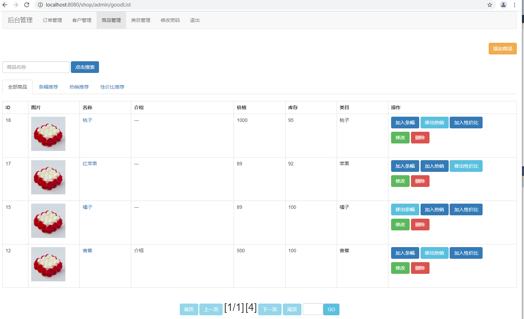
Task: Open the browser profile avatar icon
Action: 503,5
